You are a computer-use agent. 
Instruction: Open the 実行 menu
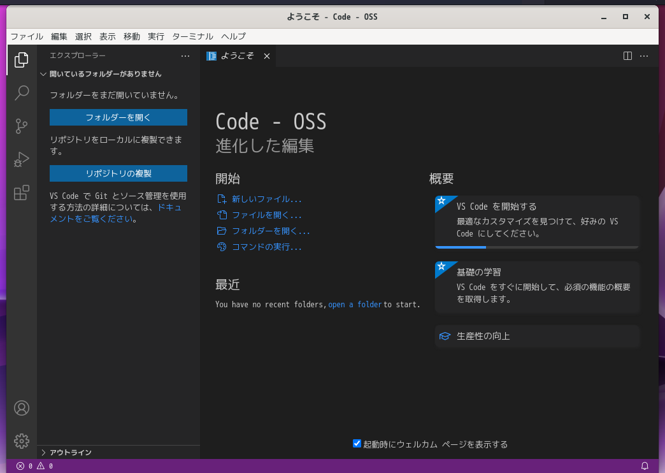point(155,36)
